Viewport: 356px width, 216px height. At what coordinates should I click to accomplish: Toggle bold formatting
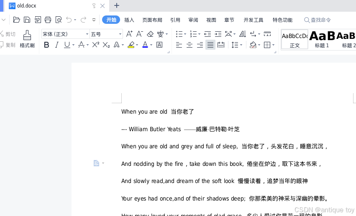tap(46, 45)
